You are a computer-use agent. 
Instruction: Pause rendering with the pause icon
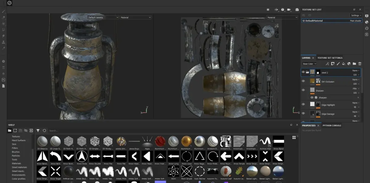tap(268, 10)
